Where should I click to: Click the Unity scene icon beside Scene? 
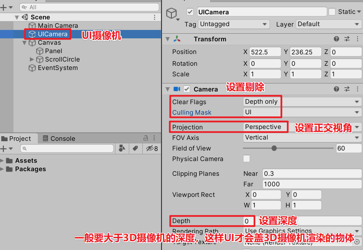pyautogui.click(x=25, y=17)
